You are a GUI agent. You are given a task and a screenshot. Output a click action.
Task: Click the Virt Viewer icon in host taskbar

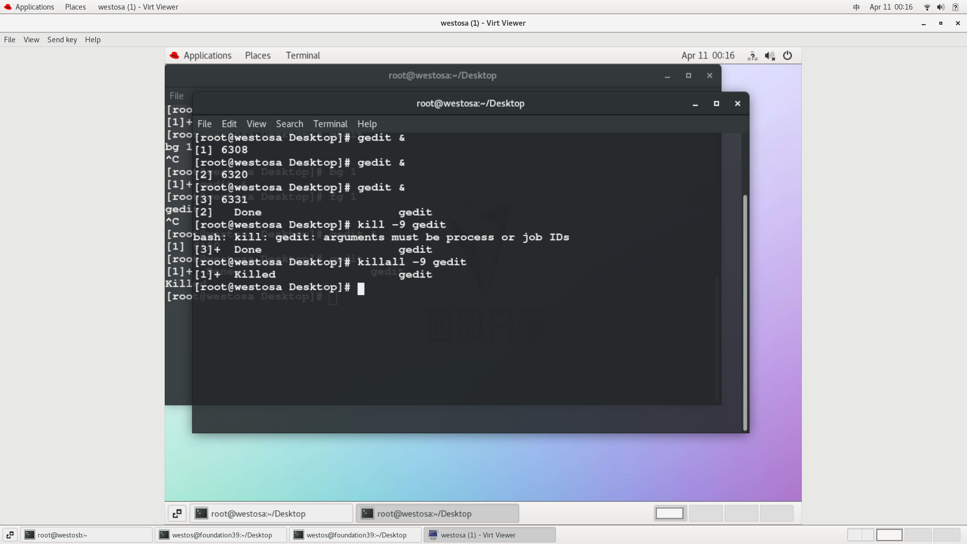pyautogui.click(x=433, y=535)
